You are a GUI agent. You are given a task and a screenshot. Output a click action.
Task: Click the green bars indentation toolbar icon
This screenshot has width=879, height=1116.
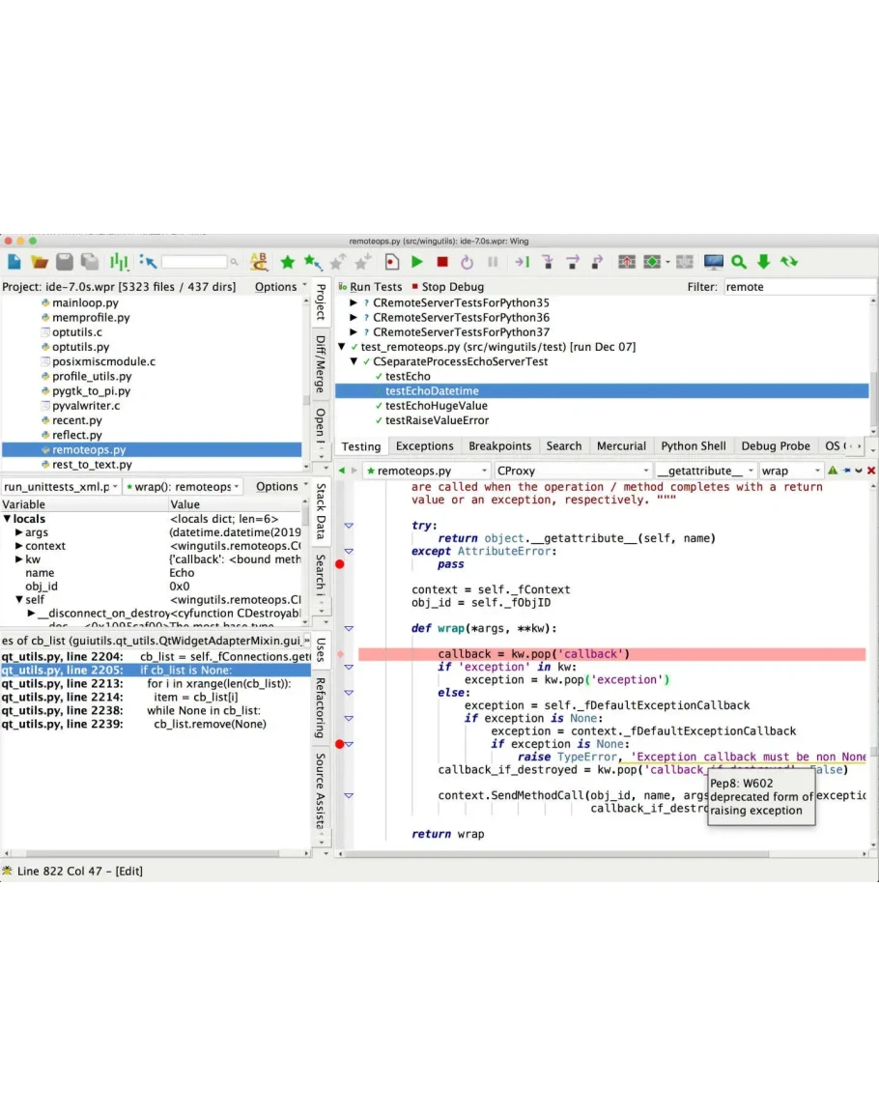(119, 262)
